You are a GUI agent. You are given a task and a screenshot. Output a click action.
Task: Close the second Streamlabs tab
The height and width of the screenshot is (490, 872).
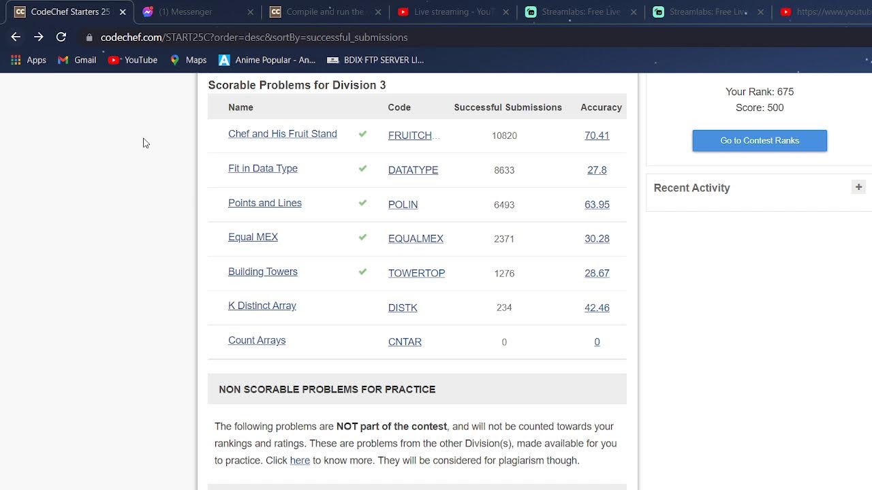click(x=760, y=12)
